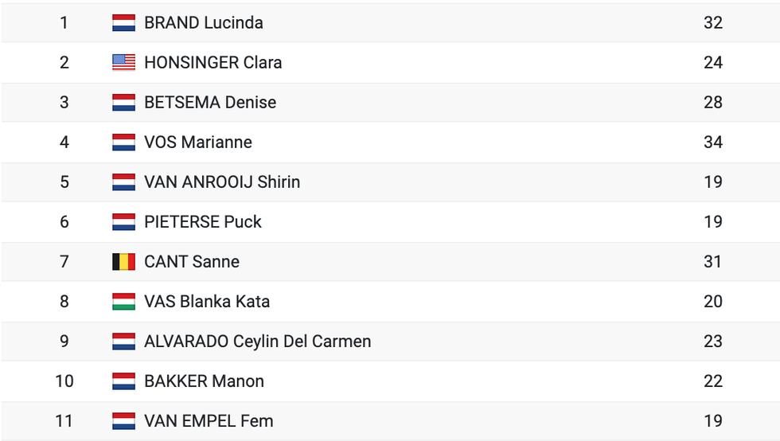
Task: Click the flag icon beside BAKKER Manon
Action: (123, 381)
